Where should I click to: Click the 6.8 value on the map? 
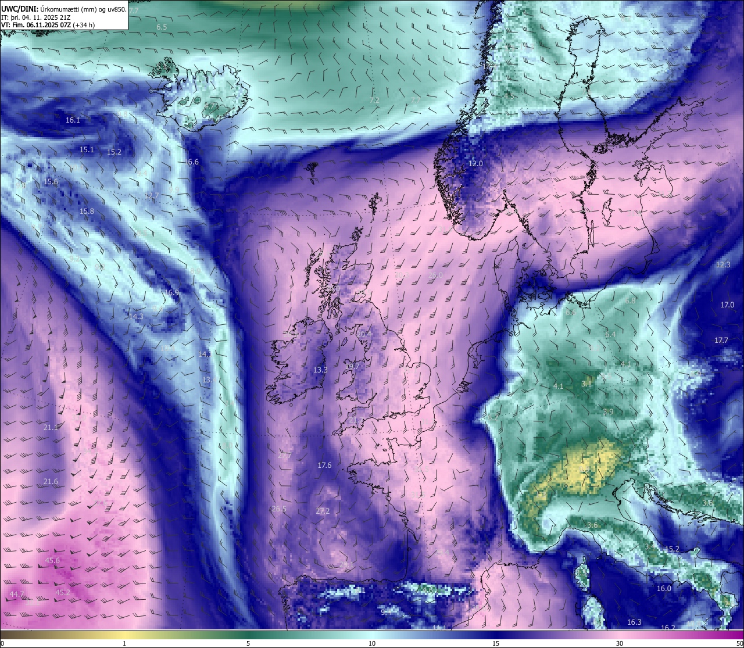click(630, 302)
